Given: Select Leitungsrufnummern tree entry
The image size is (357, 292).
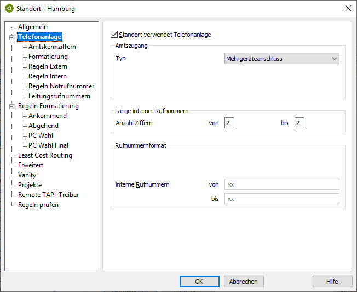Looking at the screenshot, I should pyautogui.click(x=59, y=96).
